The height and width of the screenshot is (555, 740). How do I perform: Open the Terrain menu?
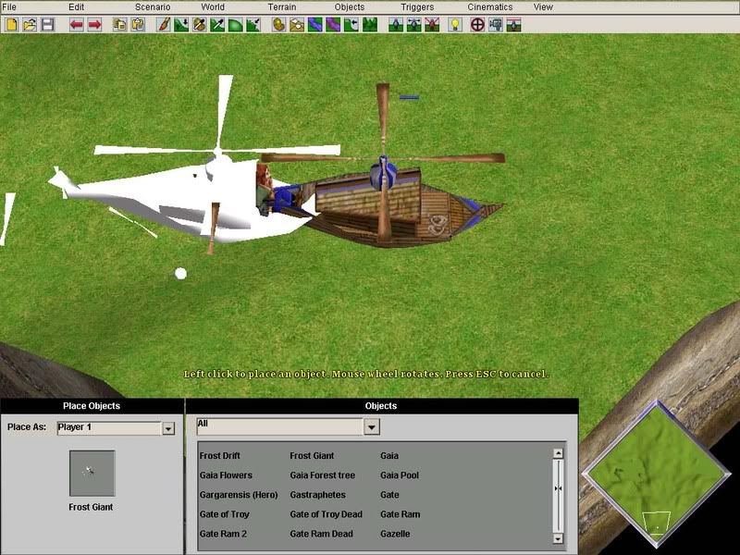282,7
